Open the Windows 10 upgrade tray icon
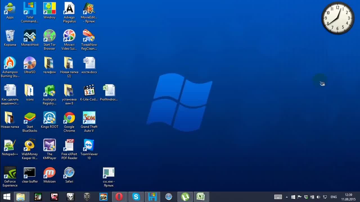The image size is (360, 202). 293,197
